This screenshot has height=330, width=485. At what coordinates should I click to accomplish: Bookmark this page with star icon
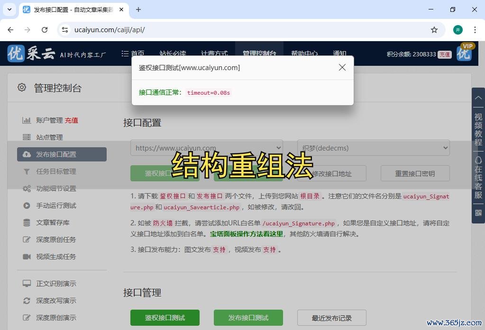point(434,30)
